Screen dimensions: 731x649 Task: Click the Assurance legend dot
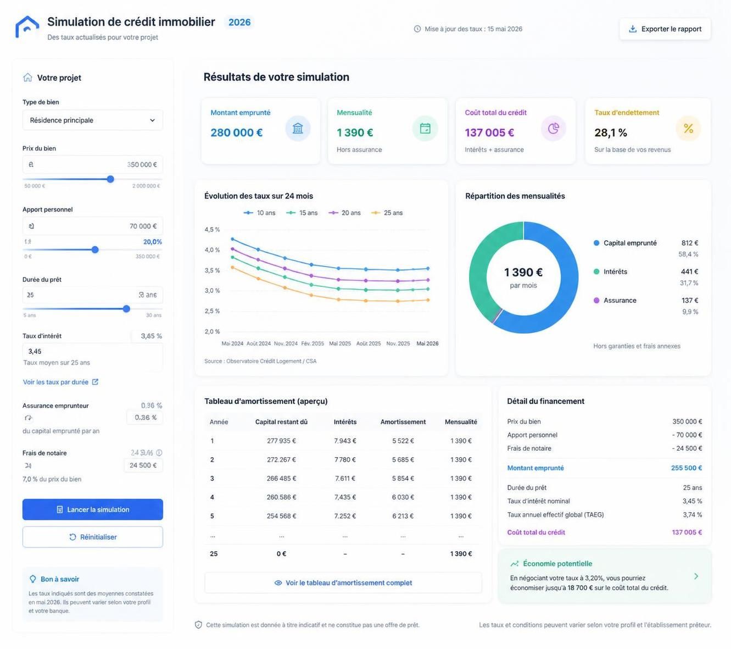coord(596,301)
